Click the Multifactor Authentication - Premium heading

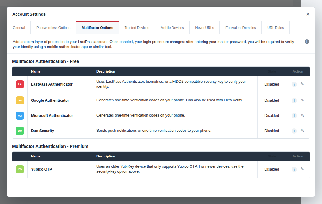tap(50, 147)
